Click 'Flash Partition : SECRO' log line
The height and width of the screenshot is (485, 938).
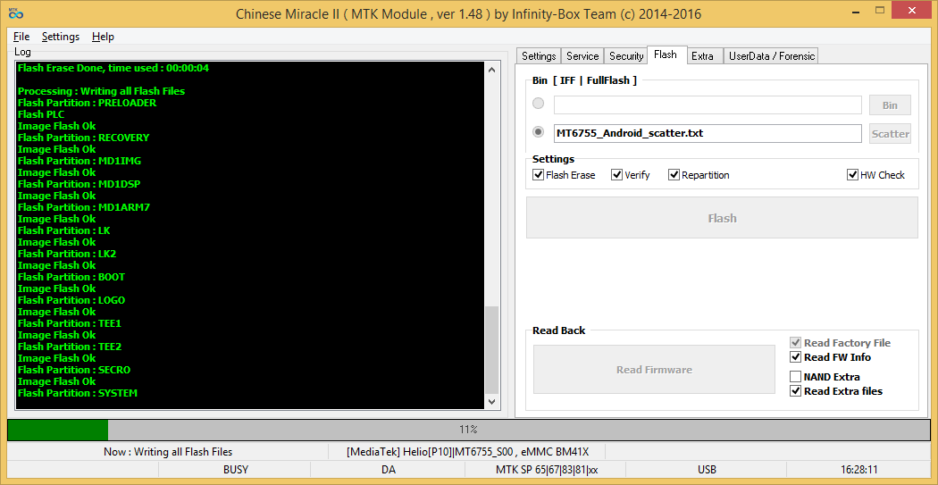click(73, 370)
